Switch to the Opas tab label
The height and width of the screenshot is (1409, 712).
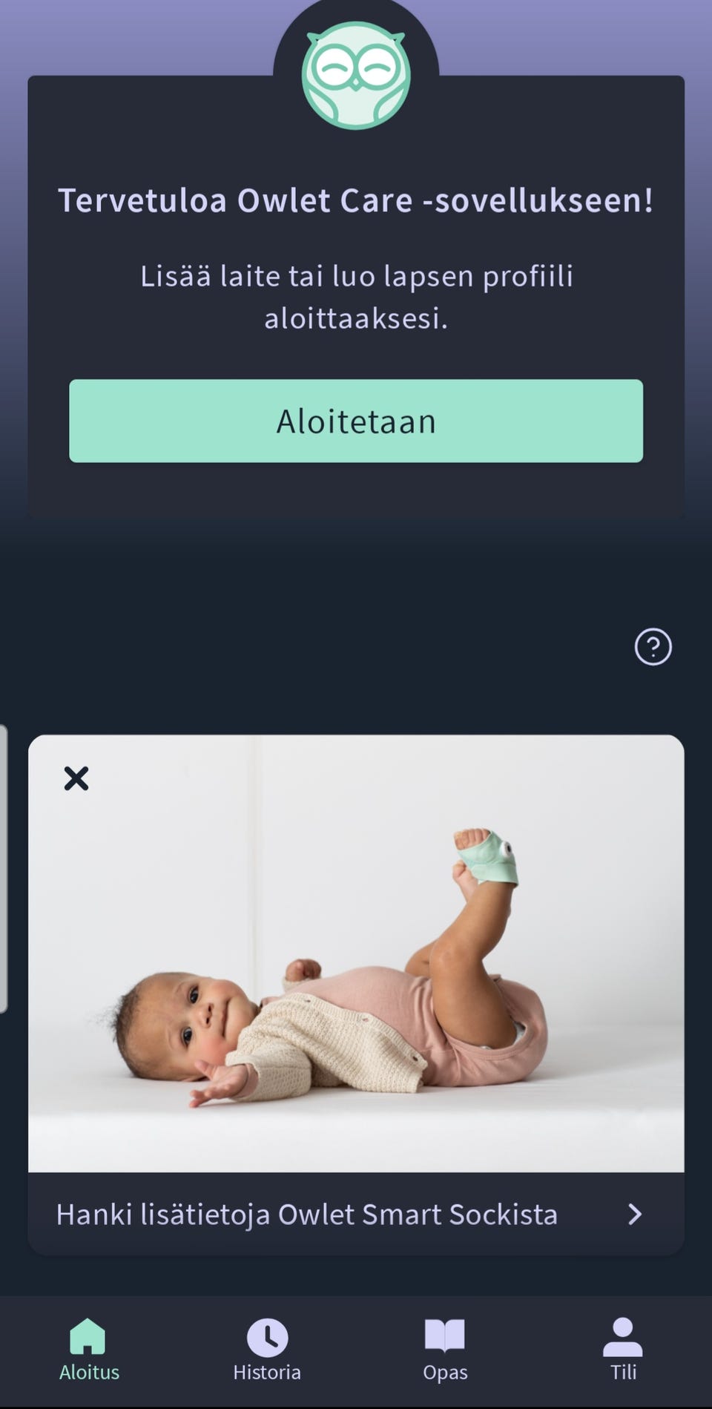445,1373
